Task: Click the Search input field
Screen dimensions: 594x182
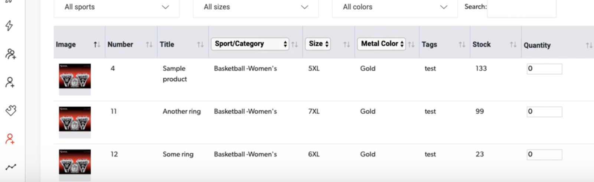Action: pyautogui.click(x=521, y=7)
